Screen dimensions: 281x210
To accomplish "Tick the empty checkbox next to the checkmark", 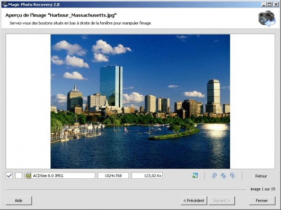I will tap(19, 176).
